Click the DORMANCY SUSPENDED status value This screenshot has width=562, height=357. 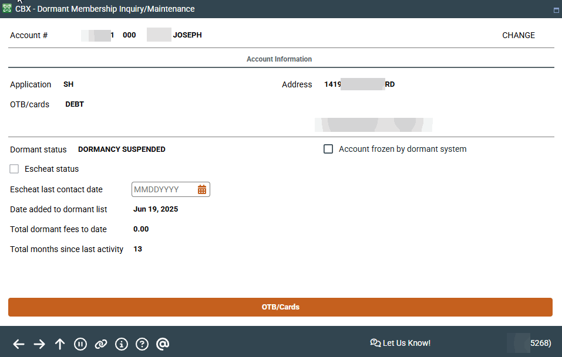click(122, 149)
